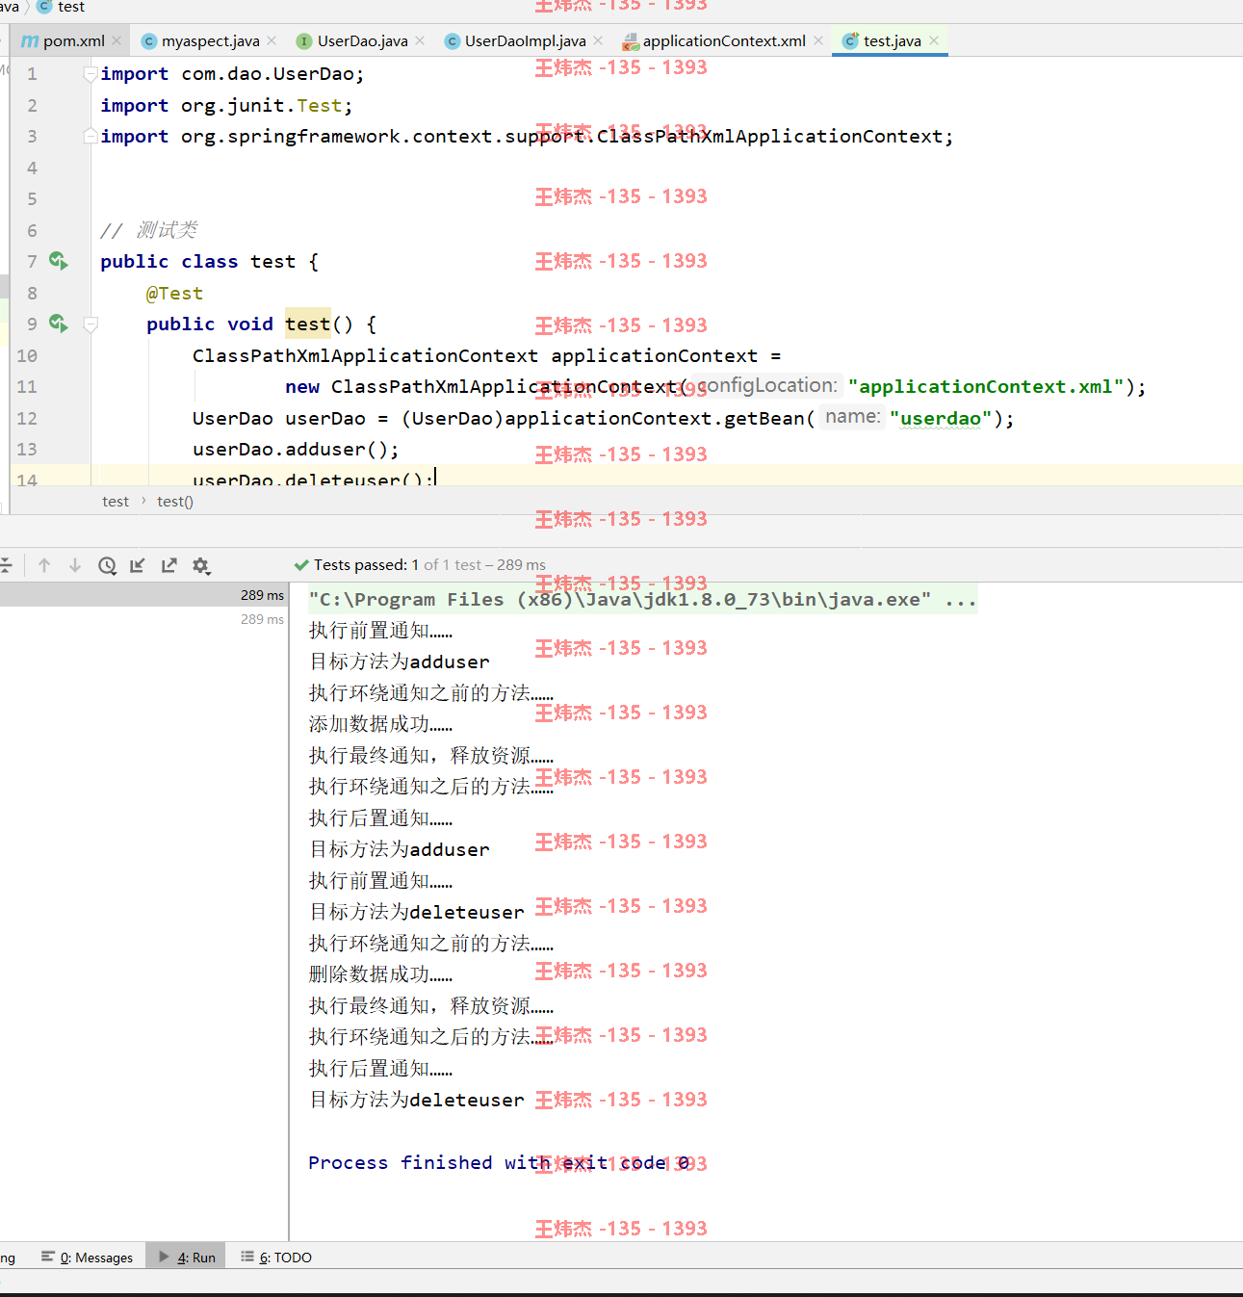The height and width of the screenshot is (1297, 1243).
Task: Open test history clock icon
Action: 107,565
